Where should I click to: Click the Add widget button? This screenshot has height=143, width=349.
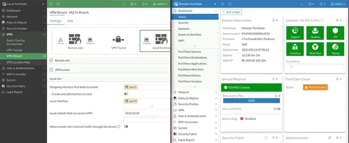(x=231, y=12)
